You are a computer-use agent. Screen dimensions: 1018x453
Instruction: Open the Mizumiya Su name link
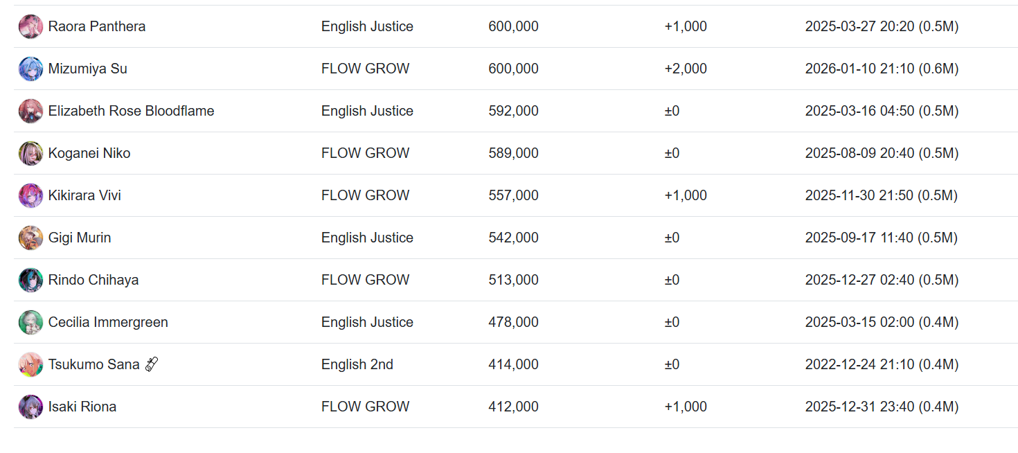click(x=87, y=69)
